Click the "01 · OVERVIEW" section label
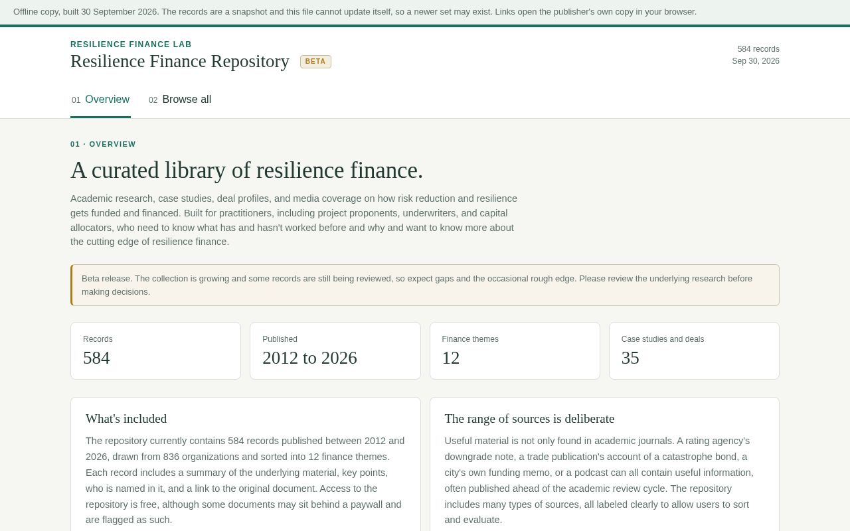The image size is (850, 531). click(103, 144)
